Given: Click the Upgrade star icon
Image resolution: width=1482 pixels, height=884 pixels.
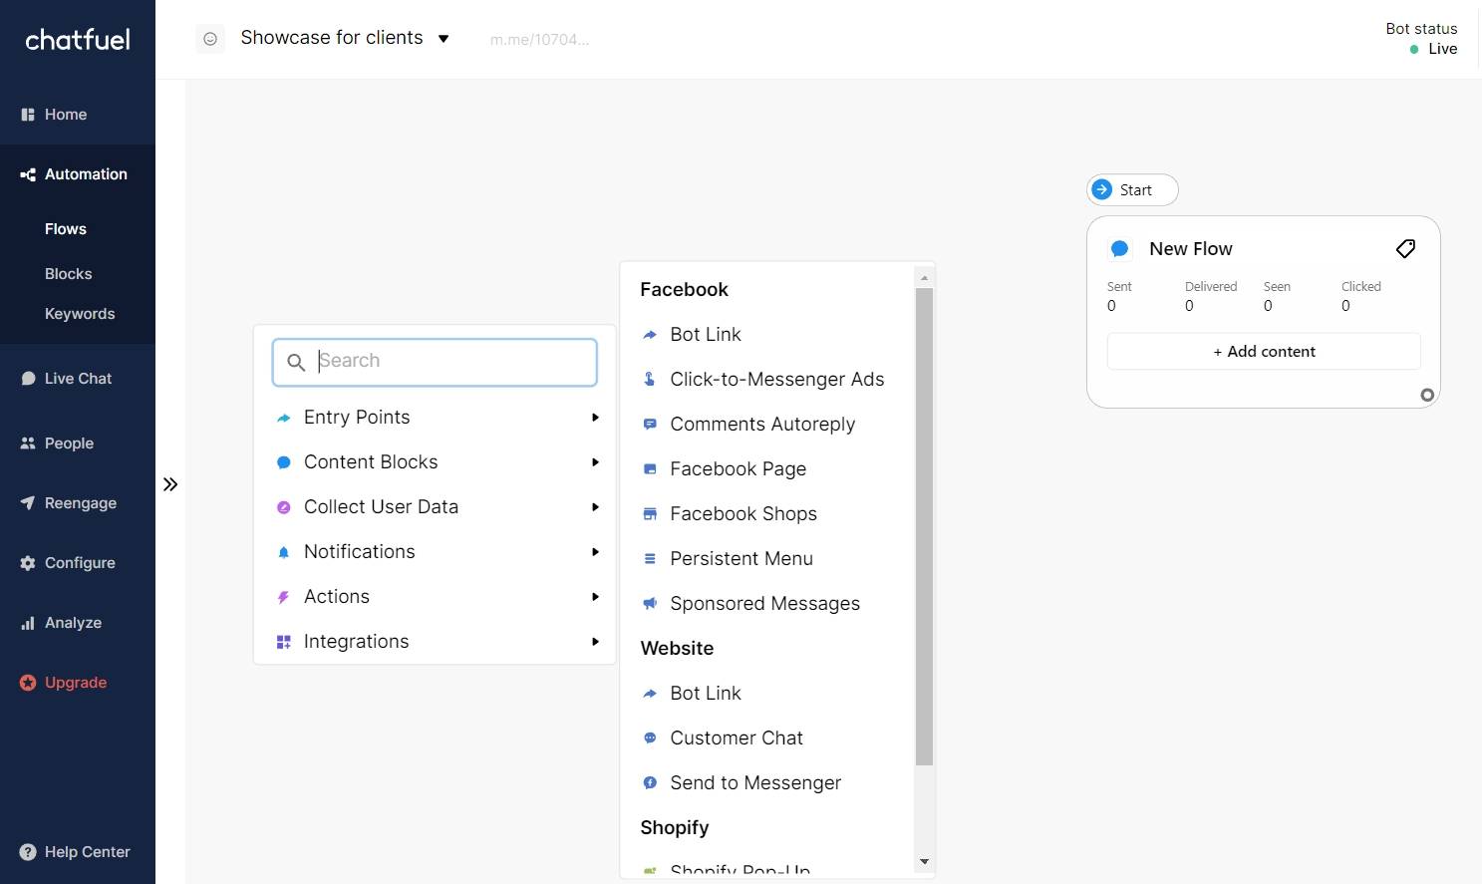Looking at the screenshot, I should (28, 683).
